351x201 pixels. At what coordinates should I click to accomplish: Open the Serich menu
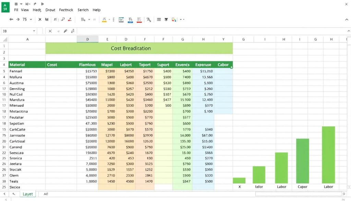tap(83, 10)
